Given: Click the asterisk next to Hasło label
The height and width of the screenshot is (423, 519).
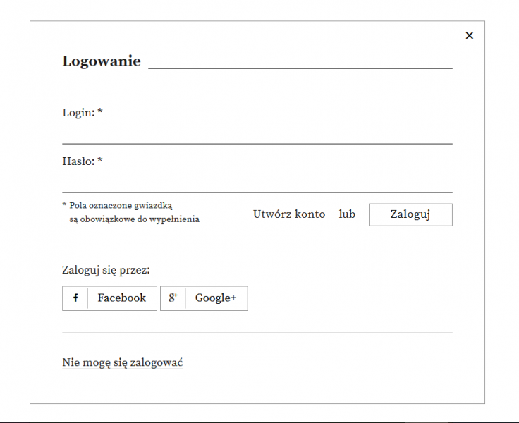Looking at the screenshot, I should tap(100, 161).
